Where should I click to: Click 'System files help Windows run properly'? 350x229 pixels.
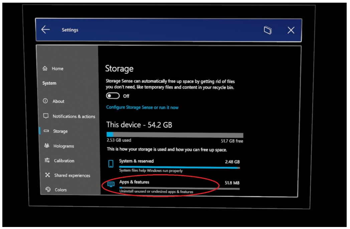[151, 170]
